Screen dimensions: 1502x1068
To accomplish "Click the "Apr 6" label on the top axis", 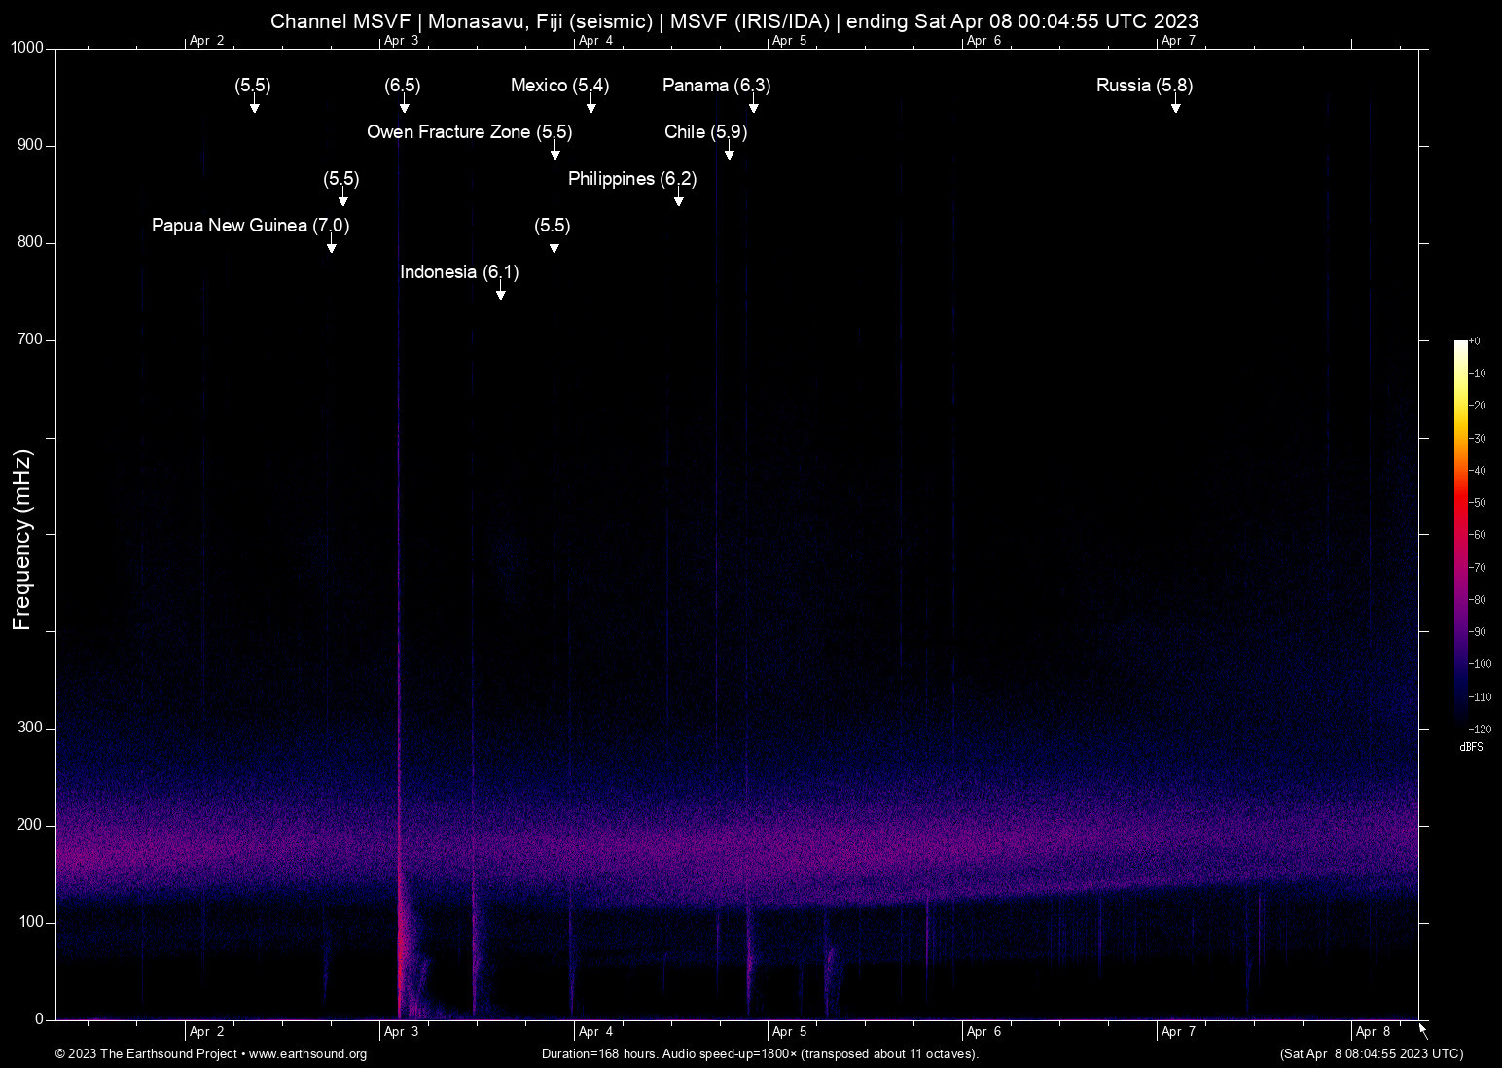I will [x=984, y=41].
